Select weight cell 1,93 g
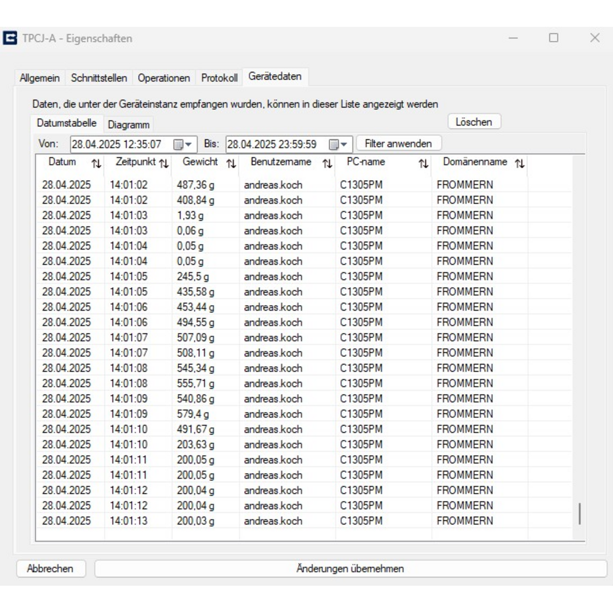This screenshot has width=613, height=613. [x=190, y=216]
